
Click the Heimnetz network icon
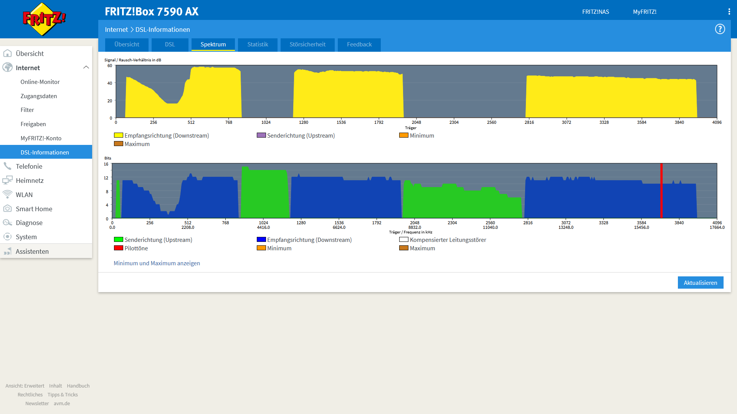click(7, 180)
